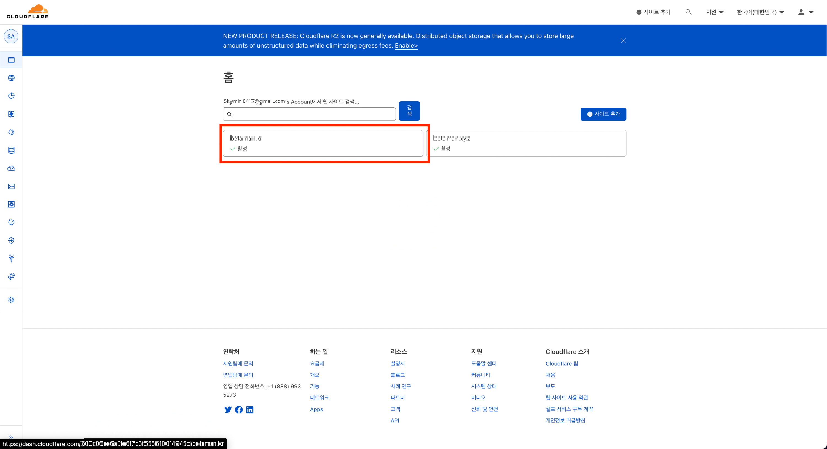Follow the Enable> link in the banner
The image size is (827, 449).
click(406, 45)
